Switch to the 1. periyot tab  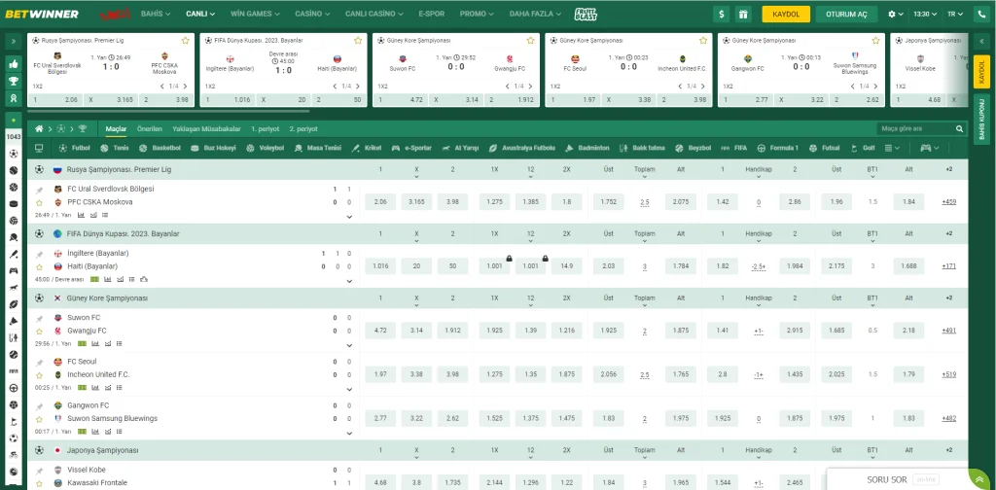pyautogui.click(x=265, y=129)
